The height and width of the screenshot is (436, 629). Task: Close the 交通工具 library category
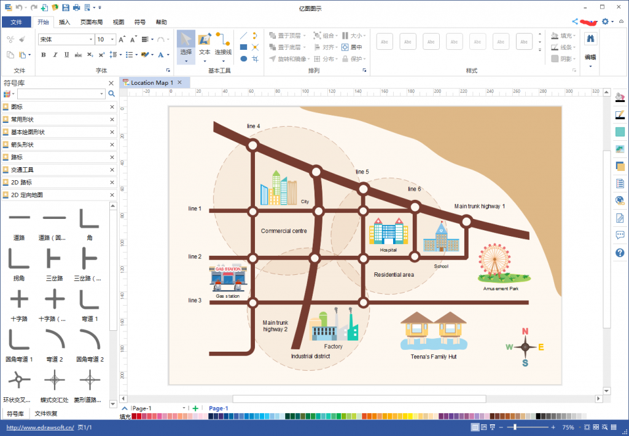pos(112,170)
